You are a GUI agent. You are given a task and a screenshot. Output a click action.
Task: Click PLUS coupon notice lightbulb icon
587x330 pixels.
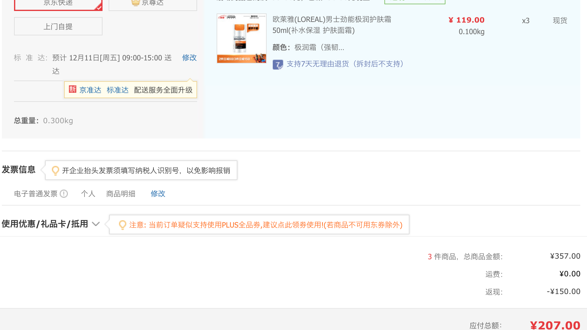122,225
